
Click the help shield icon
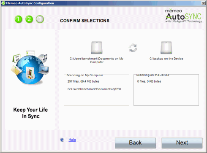click(62, 140)
